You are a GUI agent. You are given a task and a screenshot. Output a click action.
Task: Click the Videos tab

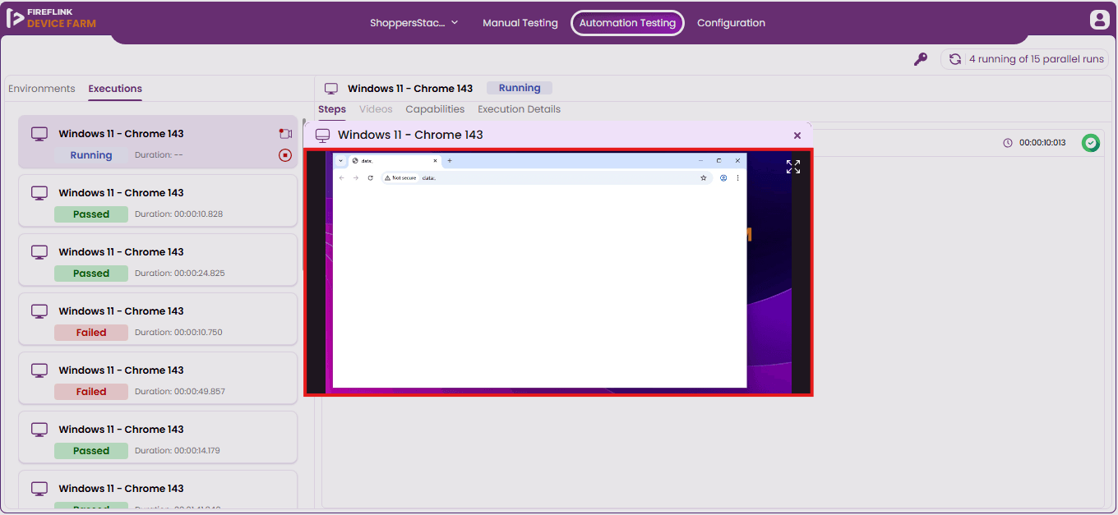[x=376, y=109]
